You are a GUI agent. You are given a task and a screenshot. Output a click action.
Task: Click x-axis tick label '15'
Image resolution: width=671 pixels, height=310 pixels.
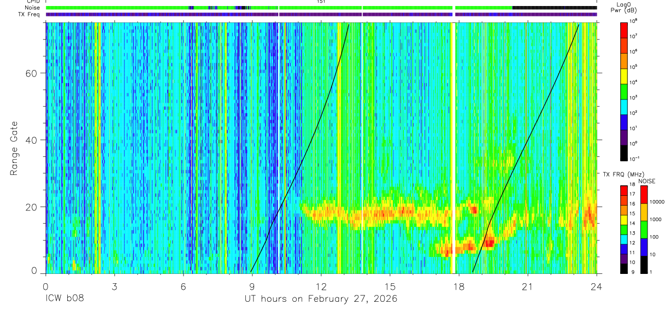coord(390,286)
